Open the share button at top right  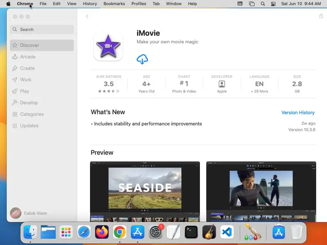point(321,16)
